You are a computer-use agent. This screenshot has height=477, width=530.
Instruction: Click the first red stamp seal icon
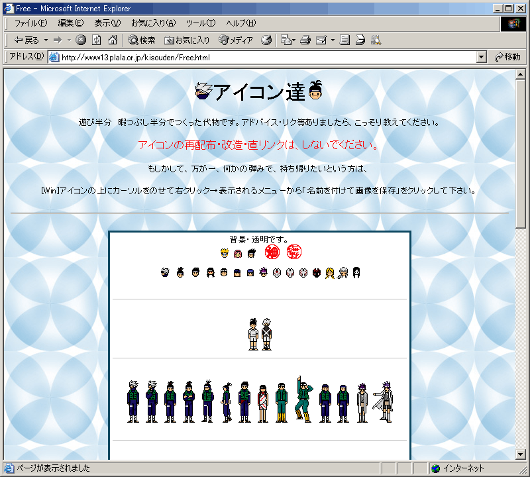pos(272,252)
